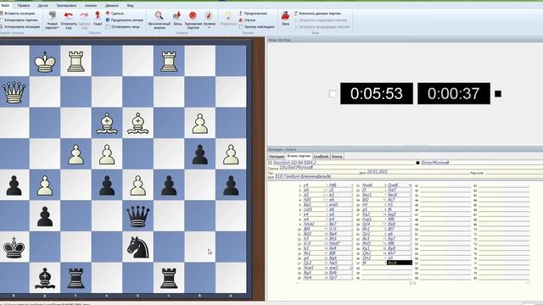Click Загрузить следующую партию
Viewport: 543px width, 305px height.
point(321,20)
